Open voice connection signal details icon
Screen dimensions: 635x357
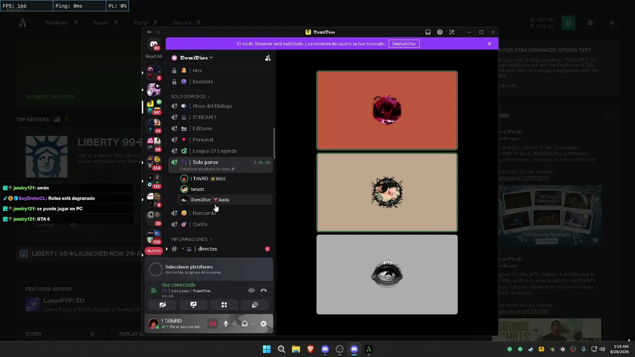pos(153,291)
